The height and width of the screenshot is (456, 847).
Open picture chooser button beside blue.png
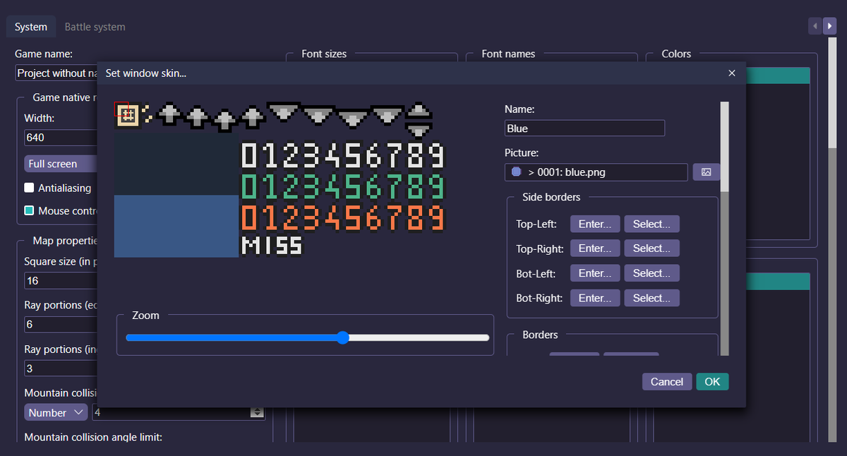point(707,172)
